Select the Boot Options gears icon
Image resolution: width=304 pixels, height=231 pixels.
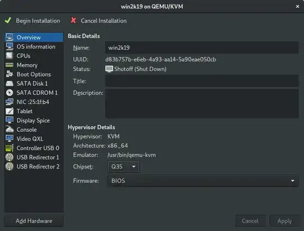(10, 74)
